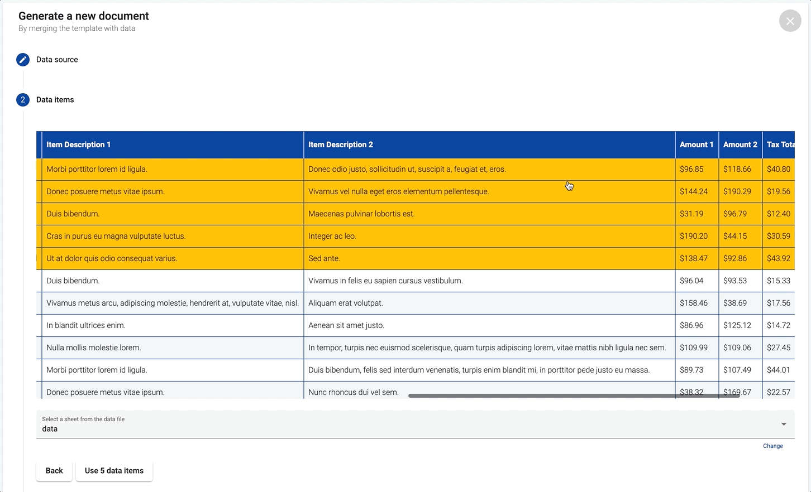The height and width of the screenshot is (492, 811).
Task: Click the $40.80 tax cell
Action: point(779,170)
